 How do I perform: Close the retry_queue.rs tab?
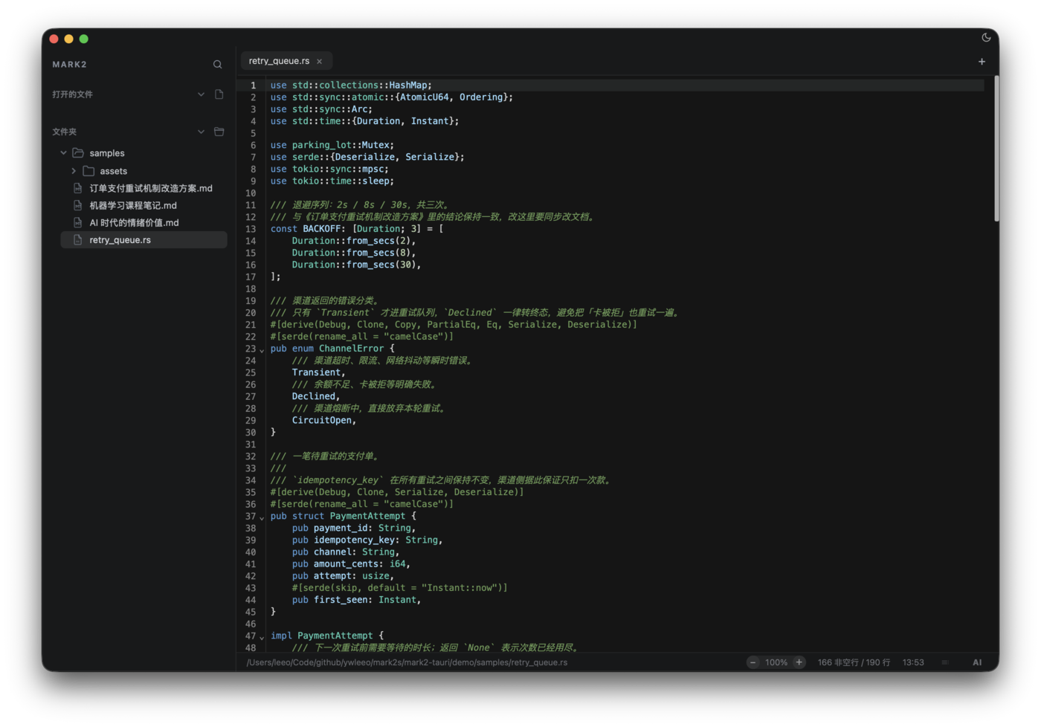point(320,62)
